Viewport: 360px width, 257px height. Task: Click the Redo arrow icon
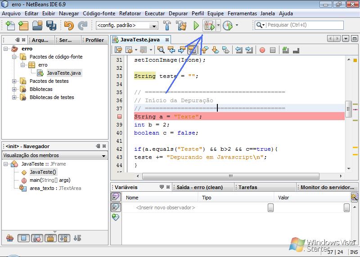tap(82, 25)
